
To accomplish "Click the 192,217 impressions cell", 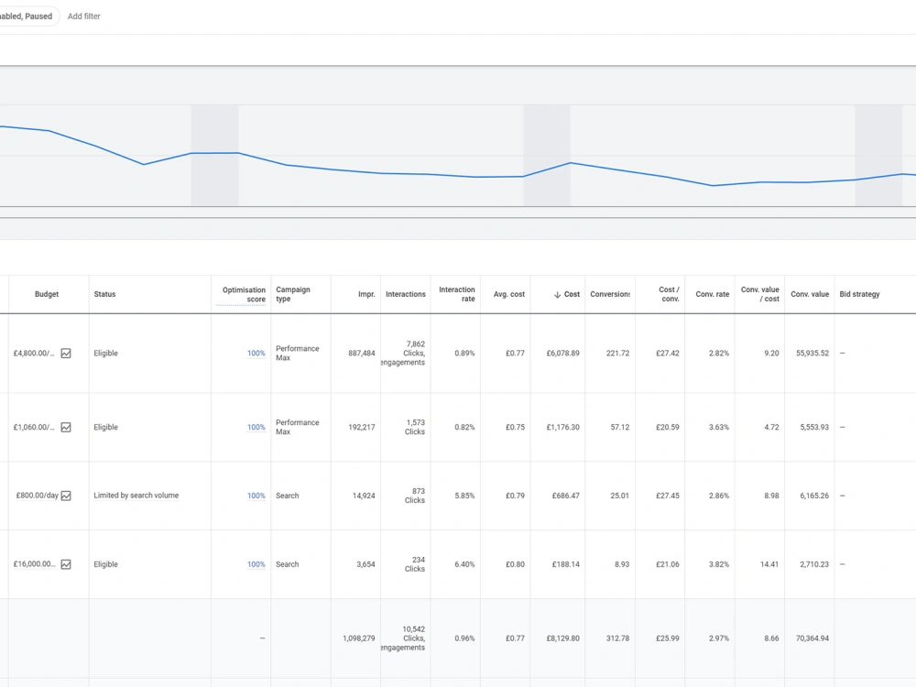I will click(x=362, y=428).
